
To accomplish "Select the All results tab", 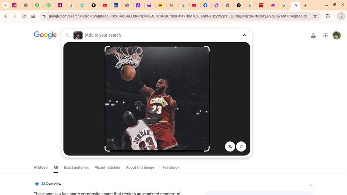I will pyautogui.click(x=55, y=167).
